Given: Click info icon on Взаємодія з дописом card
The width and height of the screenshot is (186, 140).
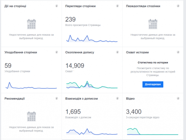Looking at the screenshot, I should pos(117,98).
